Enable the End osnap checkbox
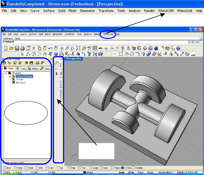Image resolution: width=204 pixels, height=175 pixels. 5,168
